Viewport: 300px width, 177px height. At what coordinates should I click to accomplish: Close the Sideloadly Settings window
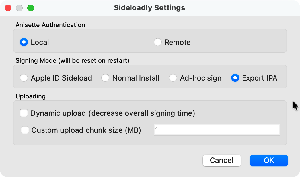(8, 8)
